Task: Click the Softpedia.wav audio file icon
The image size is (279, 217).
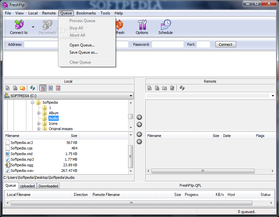Action: [x=8, y=171]
